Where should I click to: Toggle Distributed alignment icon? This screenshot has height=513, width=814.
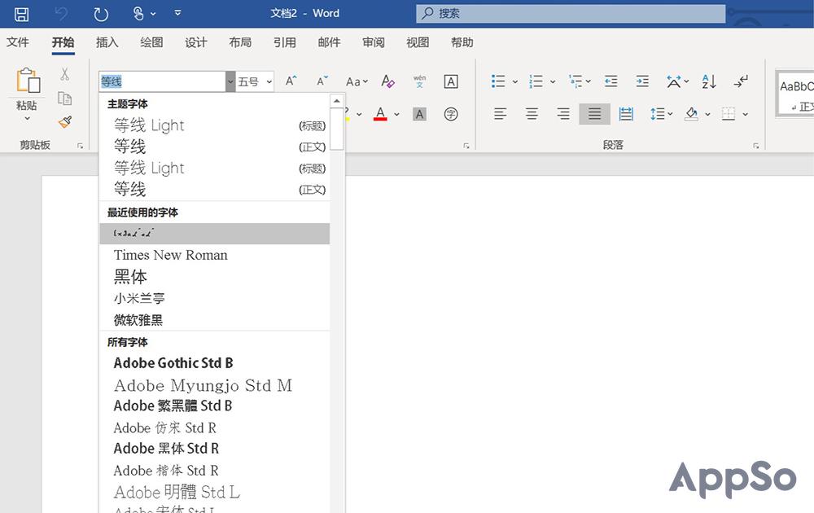click(626, 114)
